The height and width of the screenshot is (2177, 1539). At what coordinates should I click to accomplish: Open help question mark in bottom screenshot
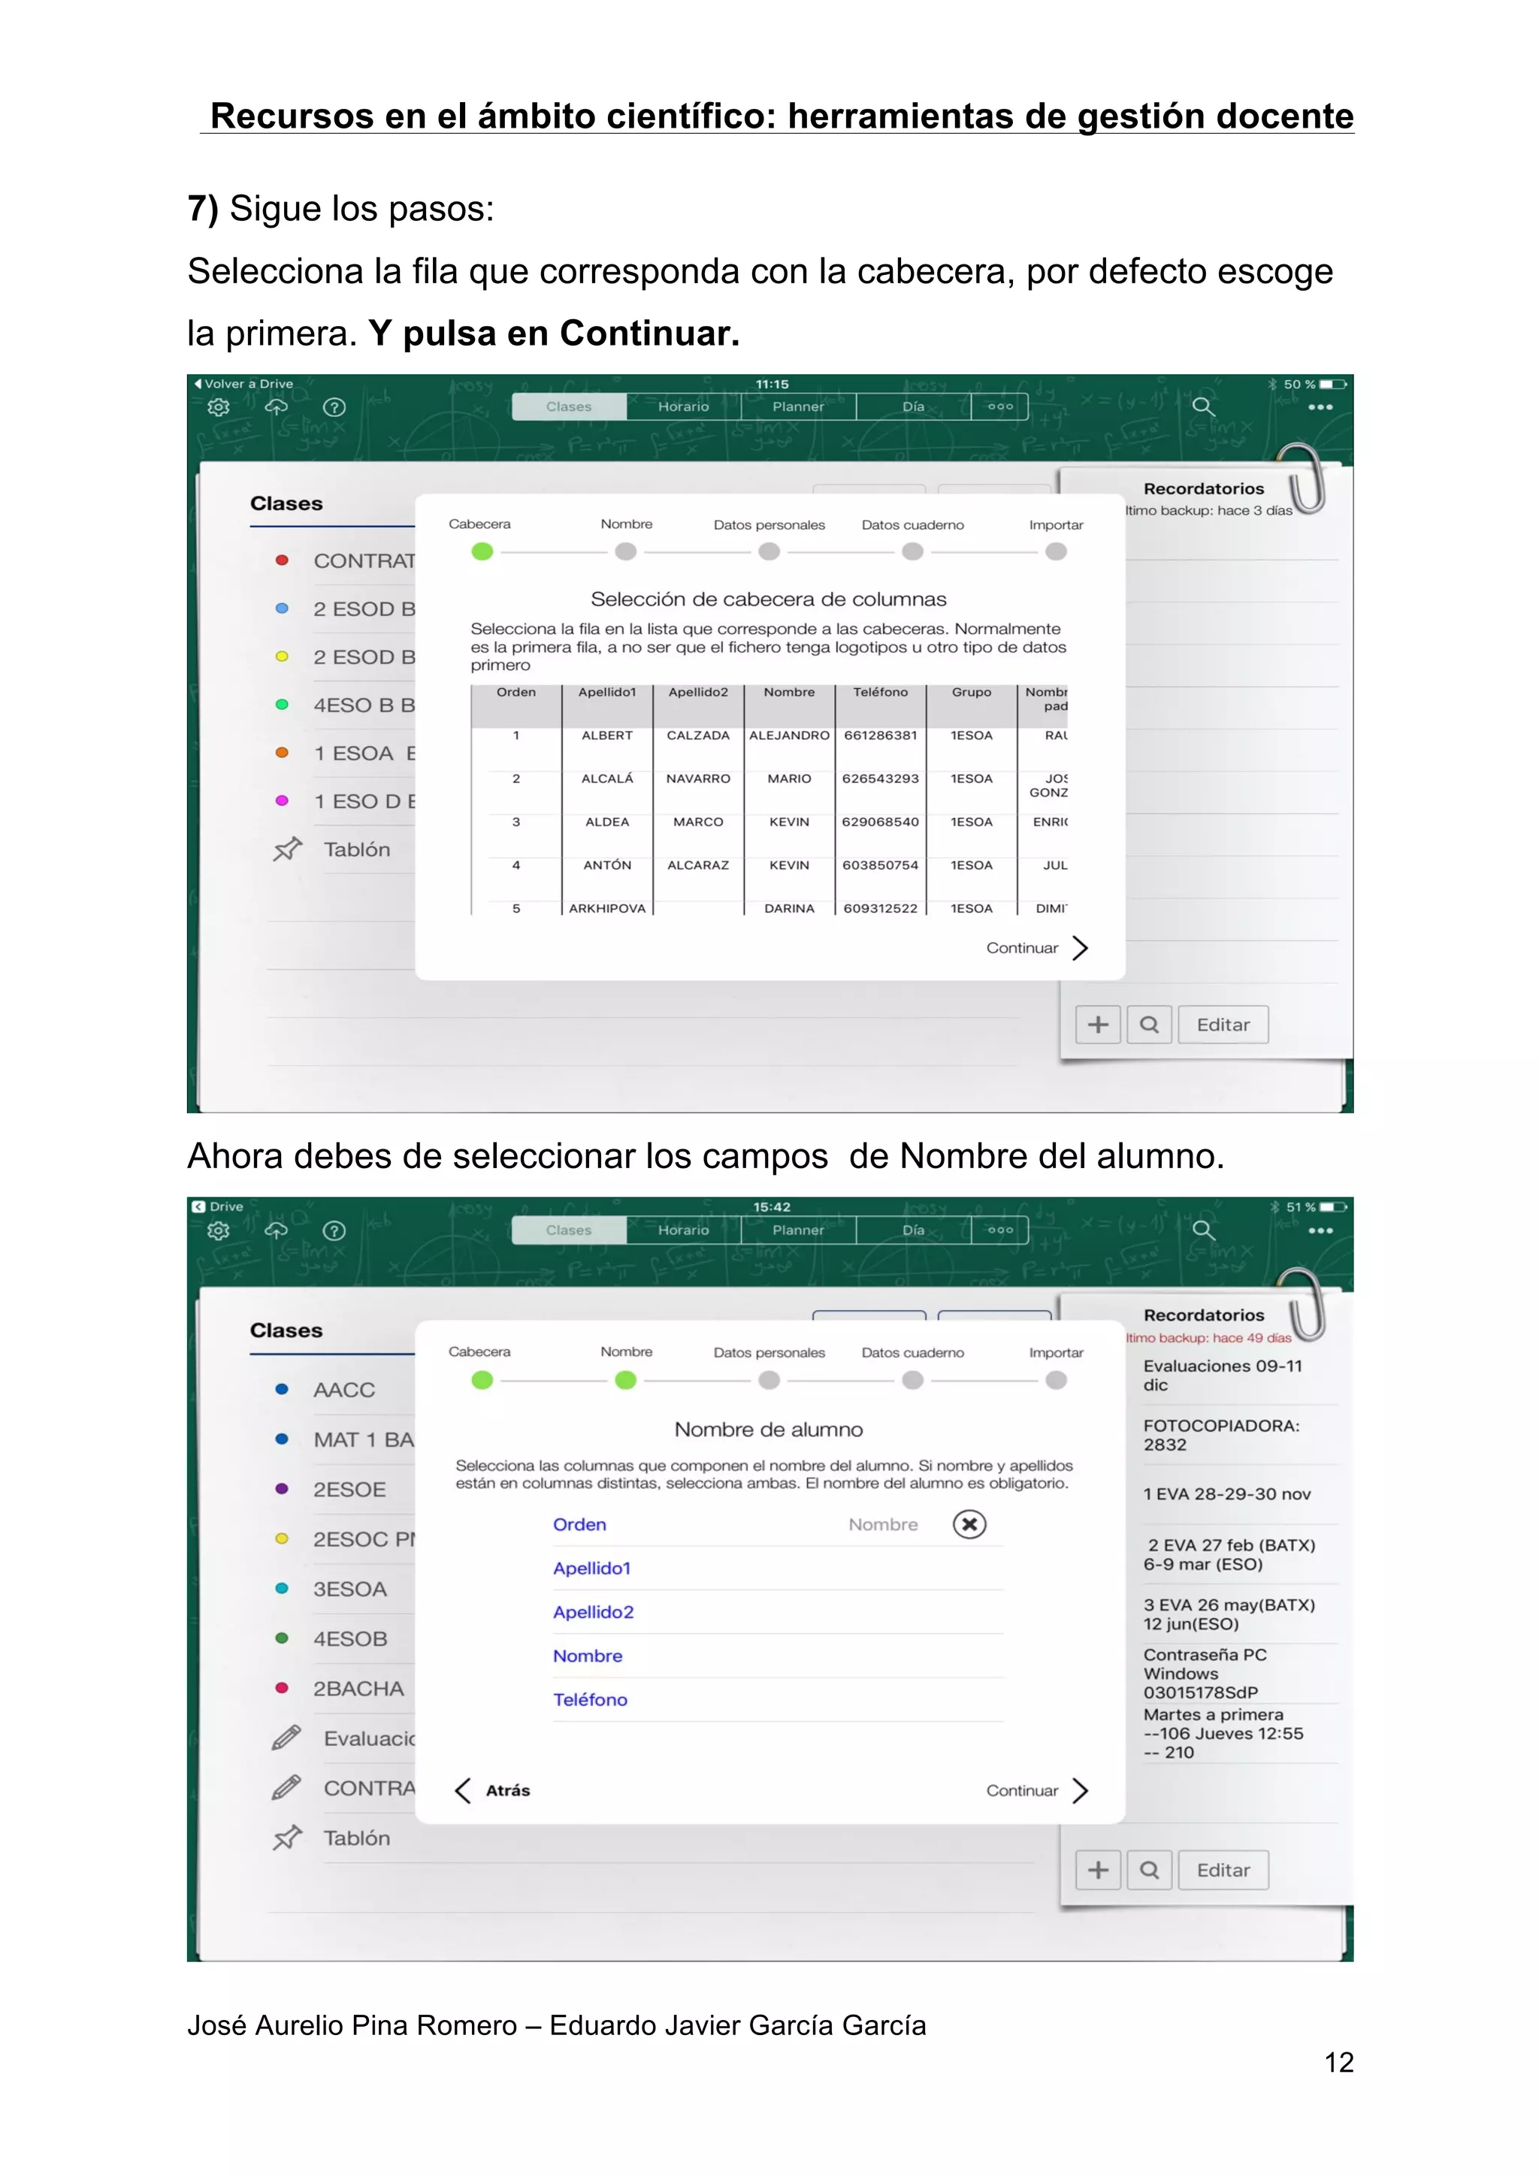point(334,1230)
